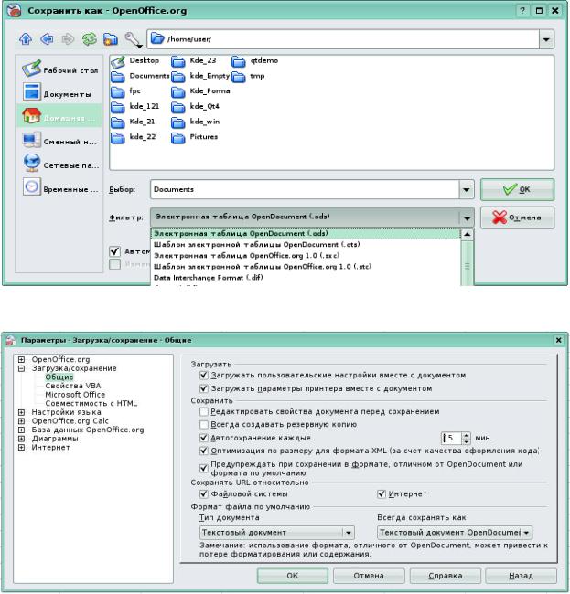570x594 pixels.
Task: Expand the Интернет tree node
Action: (22, 447)
